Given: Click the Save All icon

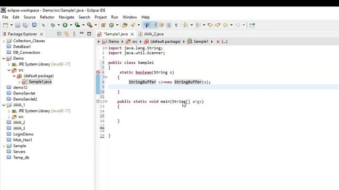Looking at the screenshot, I should 25,25.
